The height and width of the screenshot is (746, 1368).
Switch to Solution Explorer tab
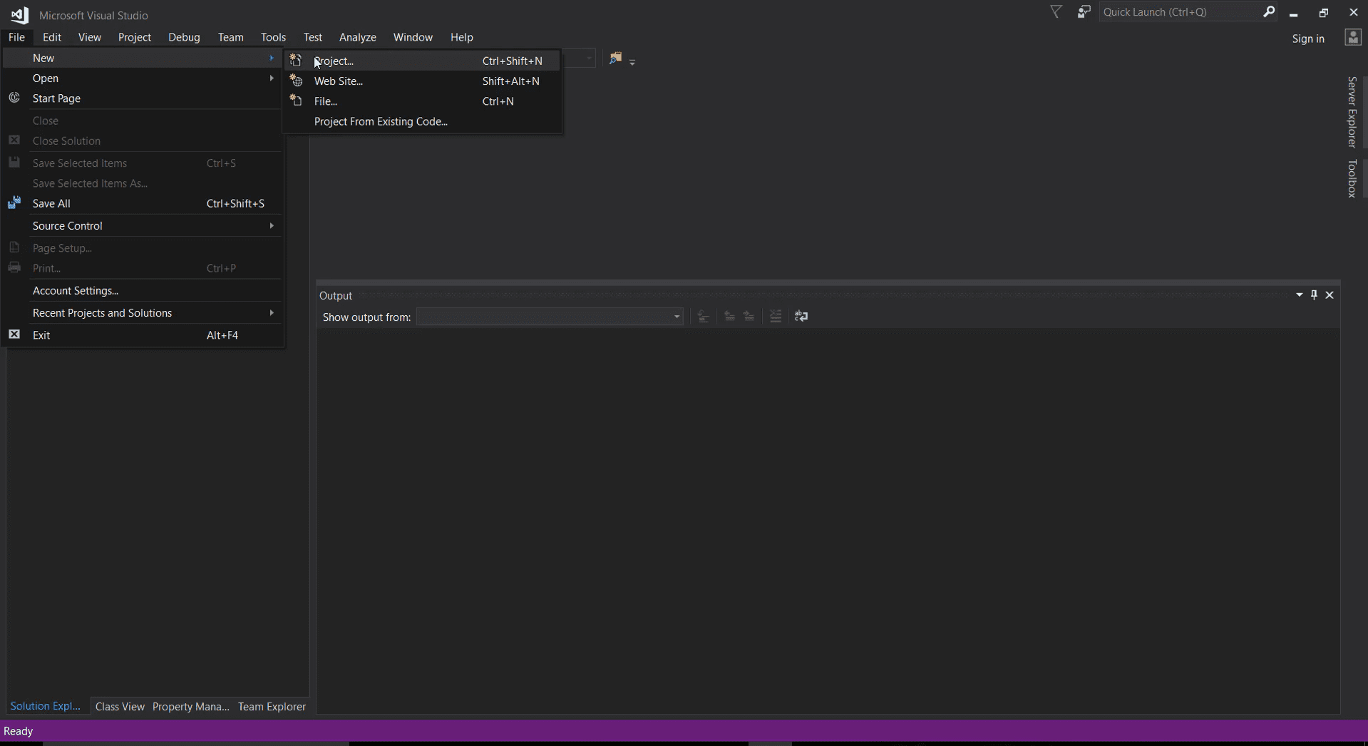[46, 706]
